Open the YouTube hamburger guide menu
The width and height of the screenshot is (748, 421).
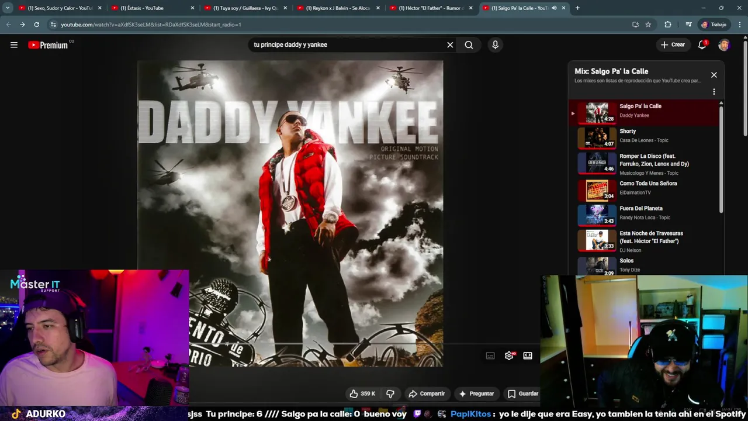click(14, 45)
